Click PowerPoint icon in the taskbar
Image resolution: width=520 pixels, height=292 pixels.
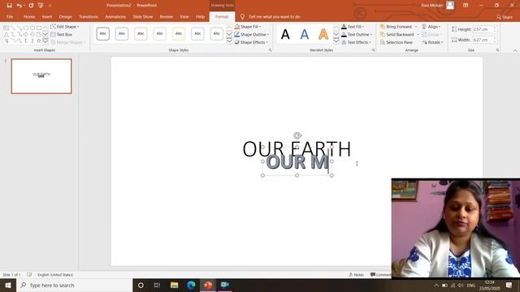click(208, 285)
